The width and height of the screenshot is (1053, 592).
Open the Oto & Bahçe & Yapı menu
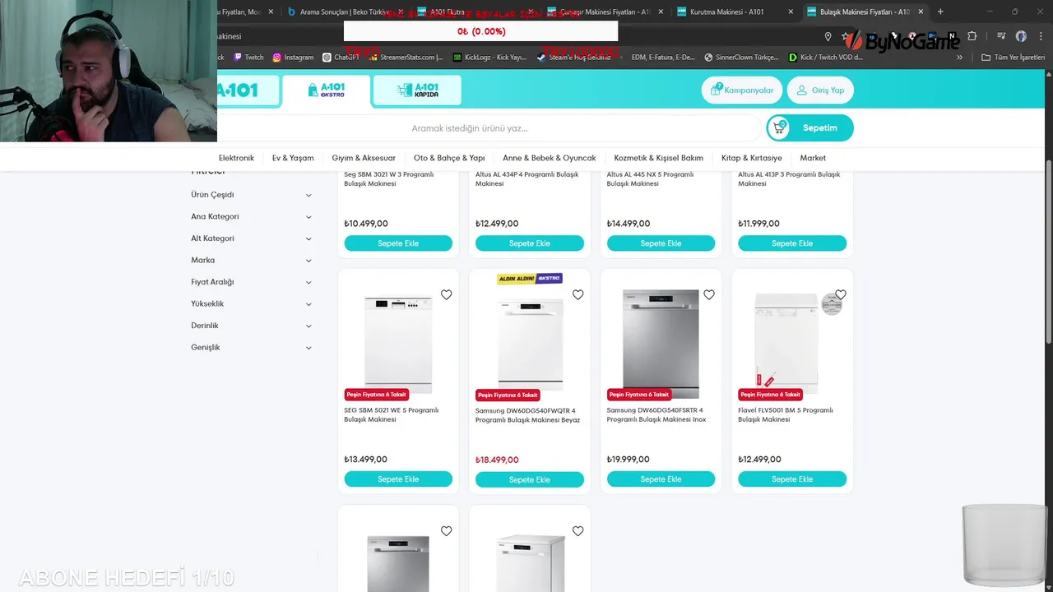pyautogui.click(x=449, y=158)
